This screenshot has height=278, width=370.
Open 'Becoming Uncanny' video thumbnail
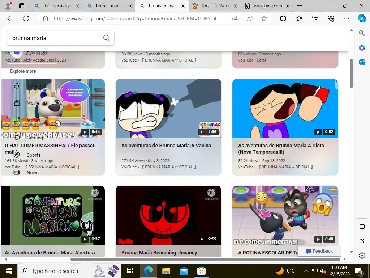tap(168, 215)
